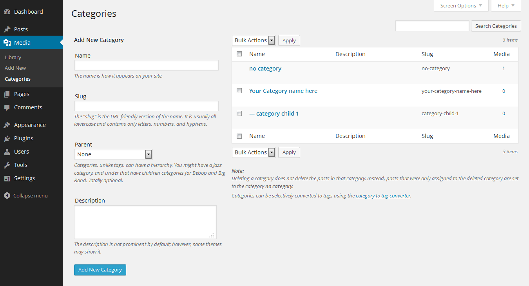Click the Appearance paintbrush icon

pos(7,125)
